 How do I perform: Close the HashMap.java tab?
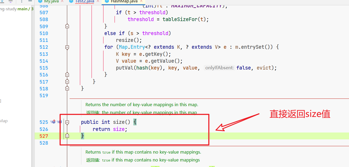coord(142,1)
